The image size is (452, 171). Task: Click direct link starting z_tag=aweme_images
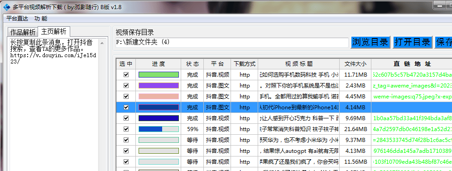pyautogui.click(x=412, y=85)
